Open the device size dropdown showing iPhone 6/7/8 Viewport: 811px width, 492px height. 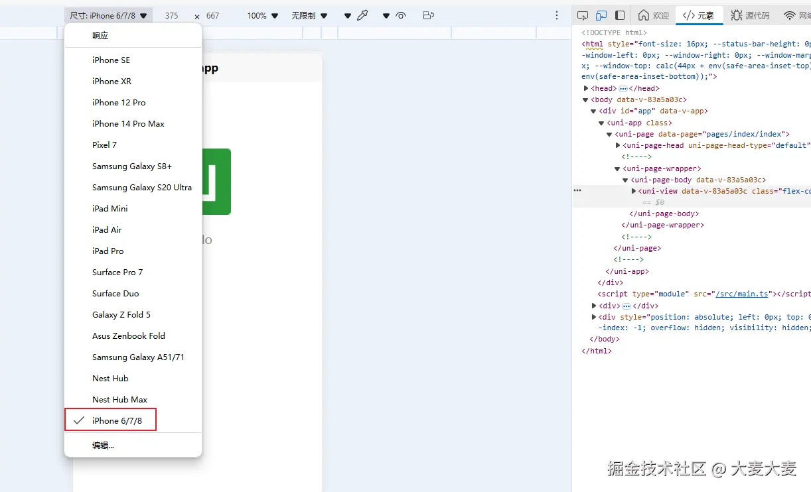point(109,15)
